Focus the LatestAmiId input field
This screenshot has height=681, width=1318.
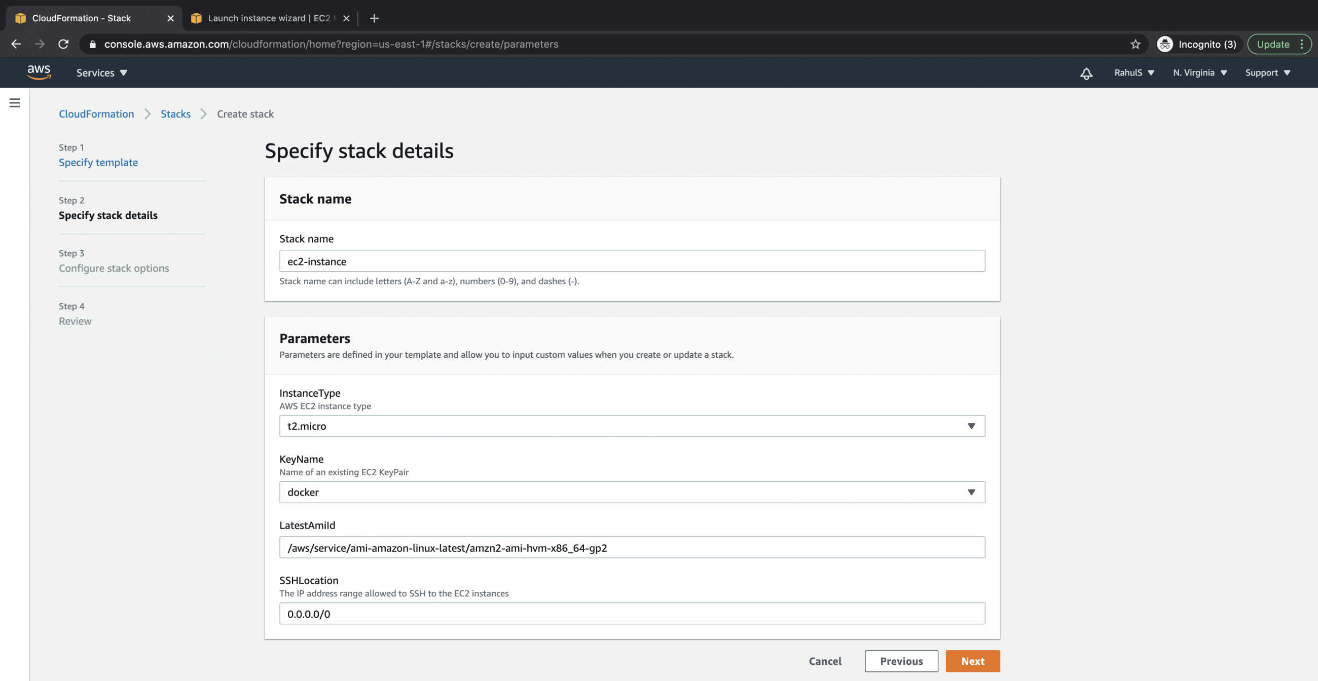[632, 547]
